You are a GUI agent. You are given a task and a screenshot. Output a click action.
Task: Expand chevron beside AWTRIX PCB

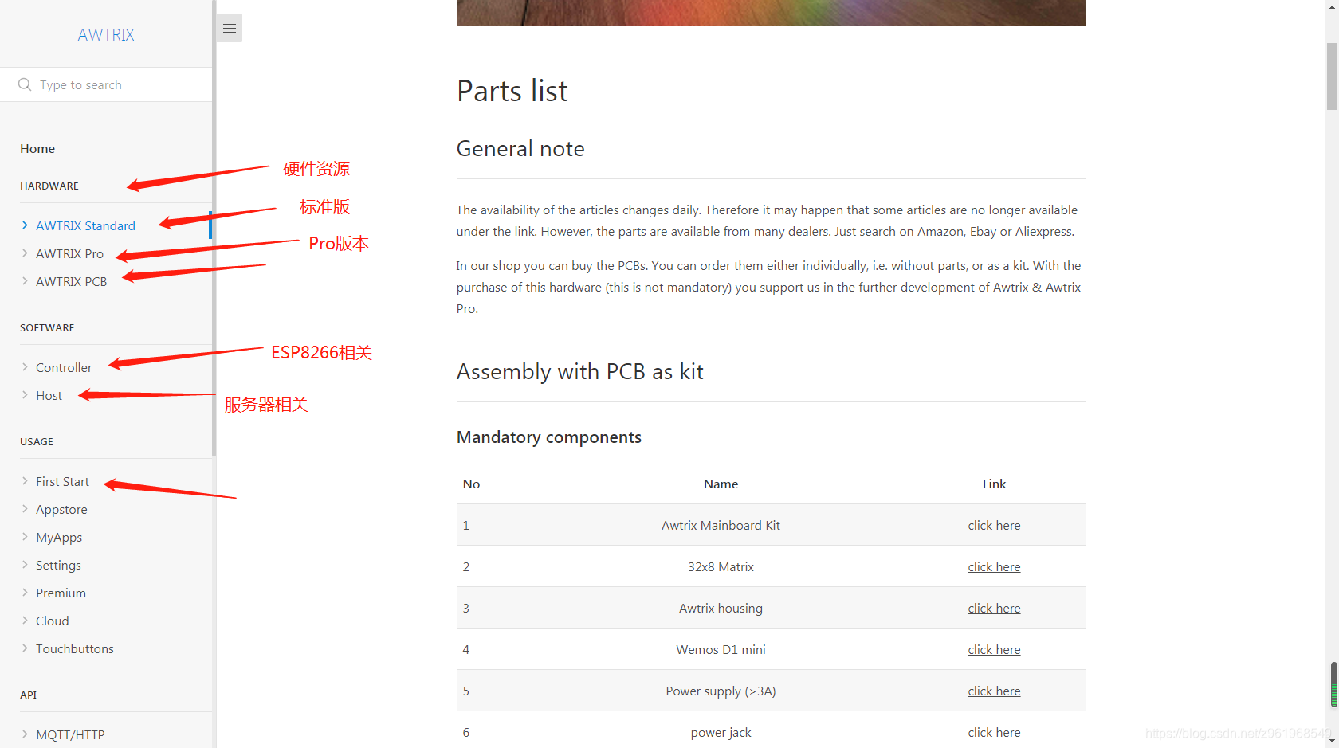[25, 281]
